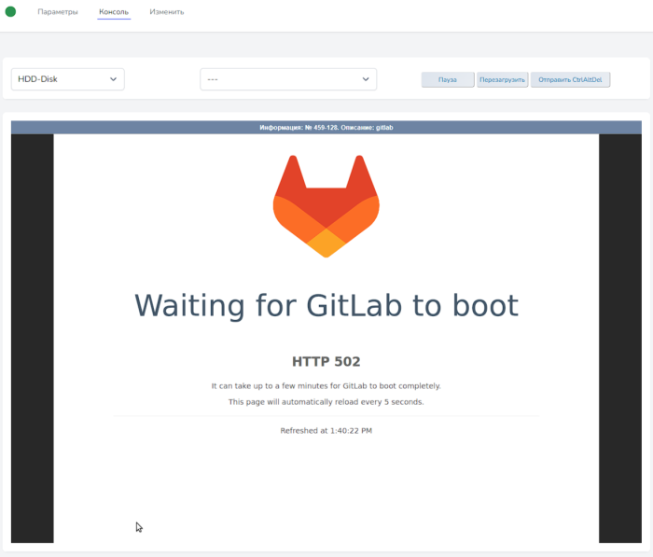
Task: Go to the Изменить tab
Action: (166, 12)
